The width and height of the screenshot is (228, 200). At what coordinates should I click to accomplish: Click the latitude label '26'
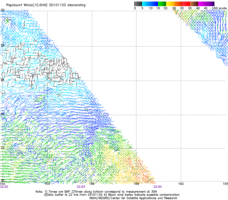coord(2,80)
